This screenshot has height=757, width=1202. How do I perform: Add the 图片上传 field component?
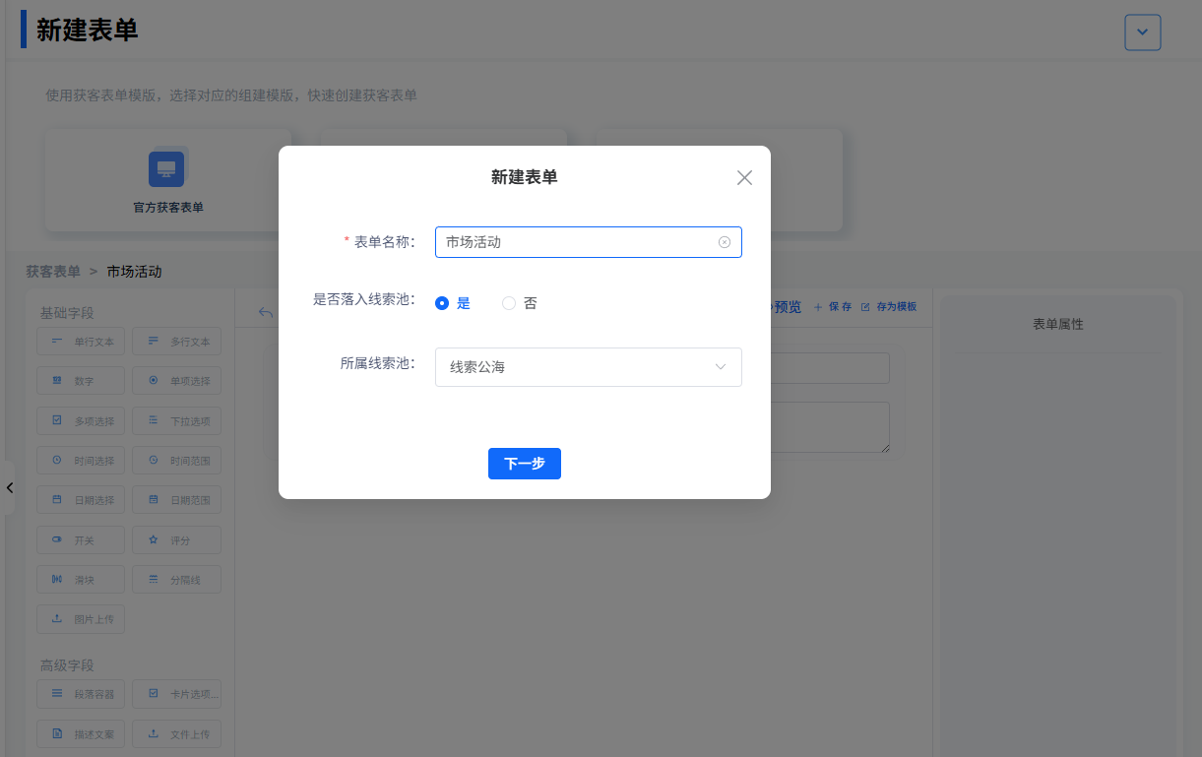[81, 619]
